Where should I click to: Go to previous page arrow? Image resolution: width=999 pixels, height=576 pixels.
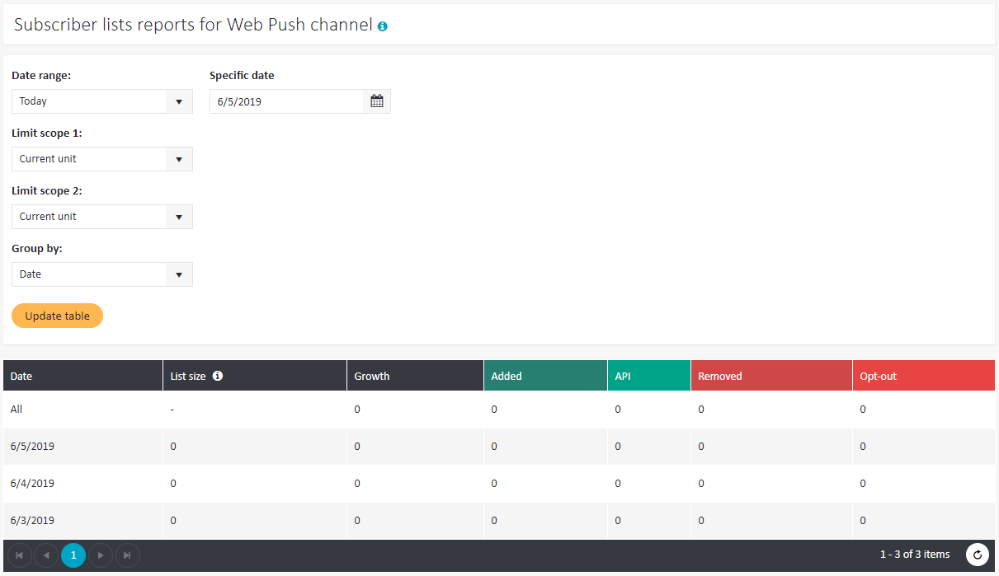[46, 555]
